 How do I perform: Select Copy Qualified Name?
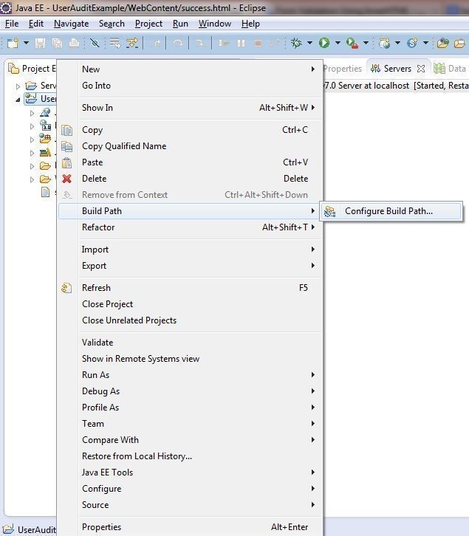point(190,146)
